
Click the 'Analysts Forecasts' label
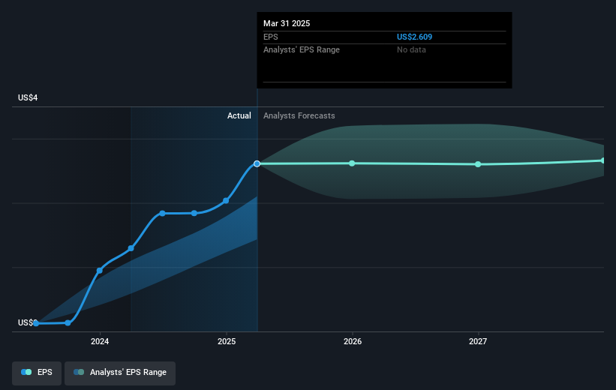299,115
